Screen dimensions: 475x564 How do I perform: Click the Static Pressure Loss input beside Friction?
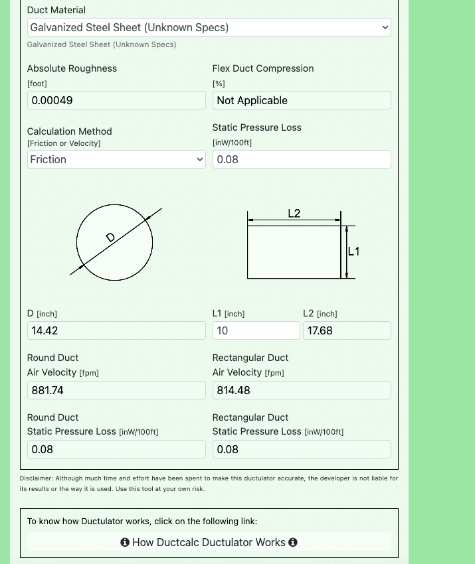(x=301, y=159)
